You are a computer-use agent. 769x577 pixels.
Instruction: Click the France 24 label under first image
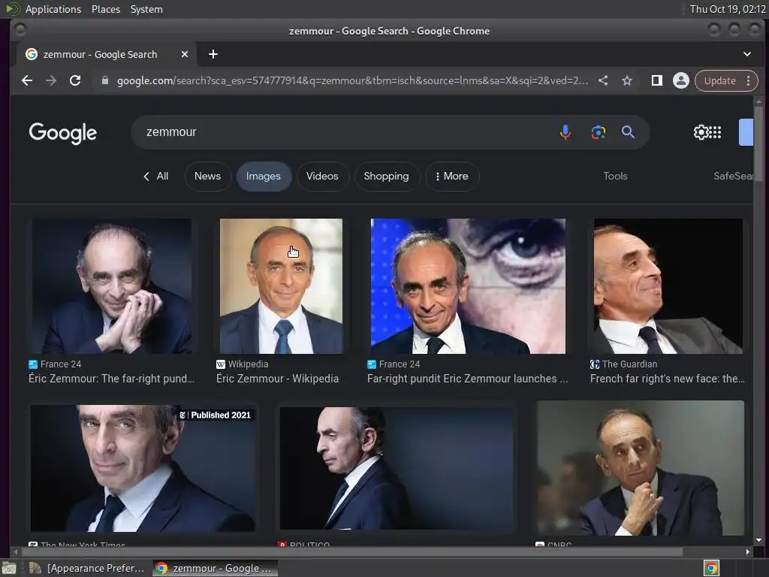point(56,364)
